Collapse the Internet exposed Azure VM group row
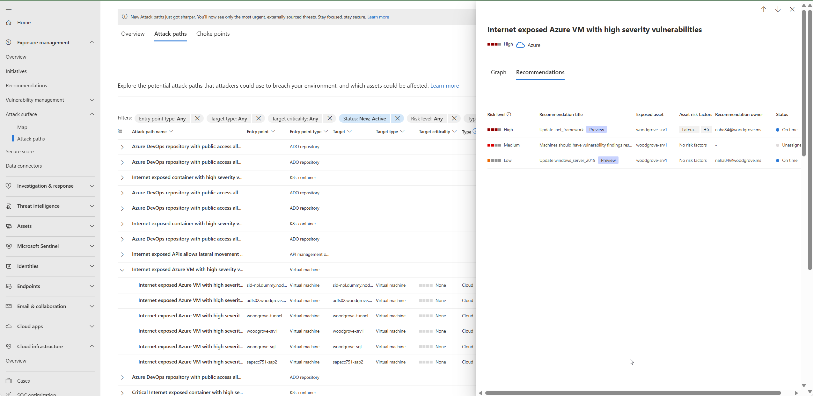Viewport: 813px width, 396px height. 122,270
